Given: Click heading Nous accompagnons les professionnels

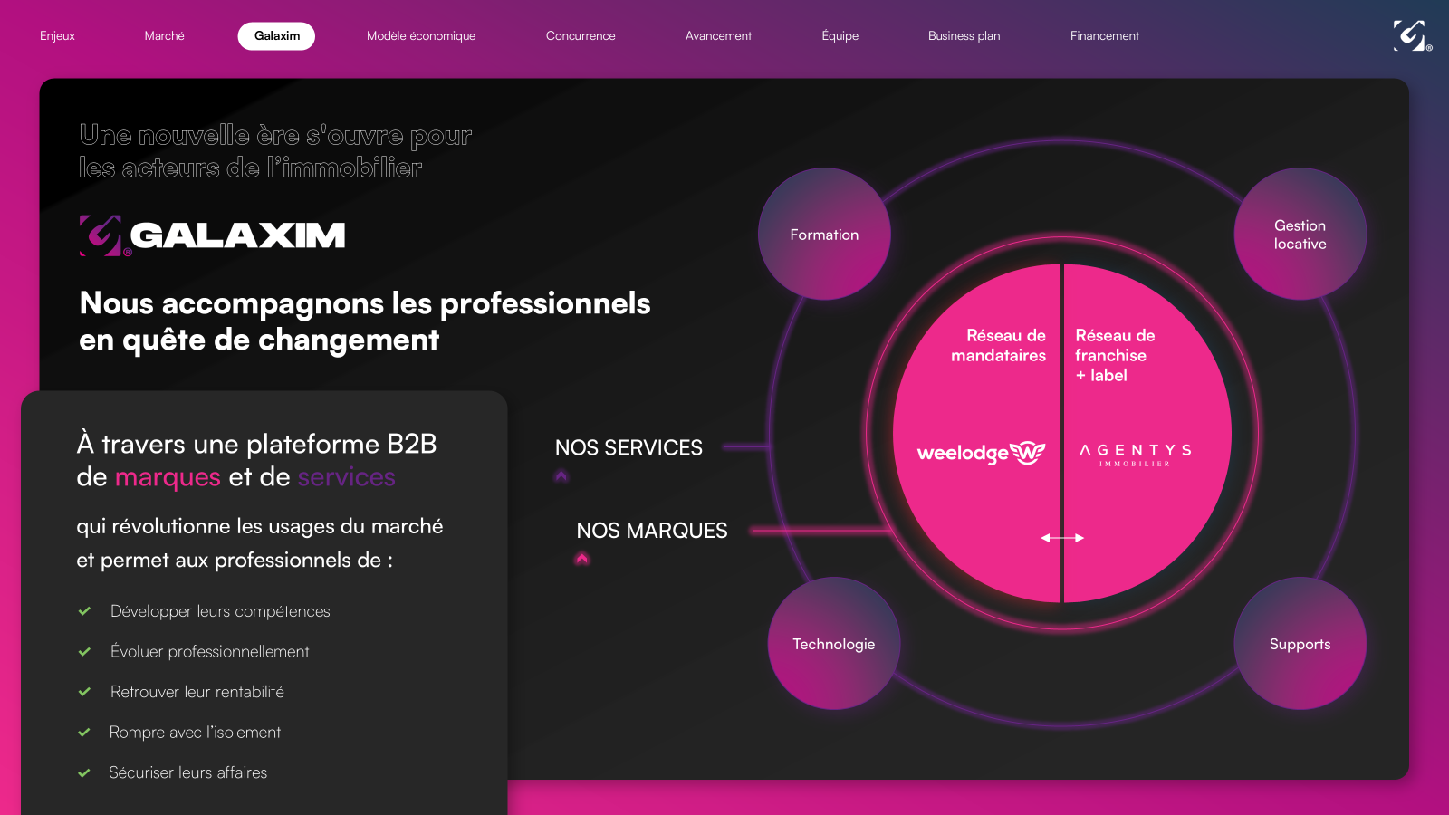Looking at the screenshot, I should click(x=365, y=321).
